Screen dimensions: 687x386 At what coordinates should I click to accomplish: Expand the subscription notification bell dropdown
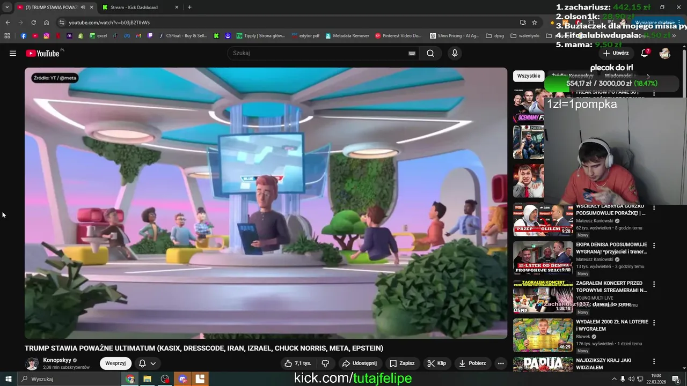point(148,363)
